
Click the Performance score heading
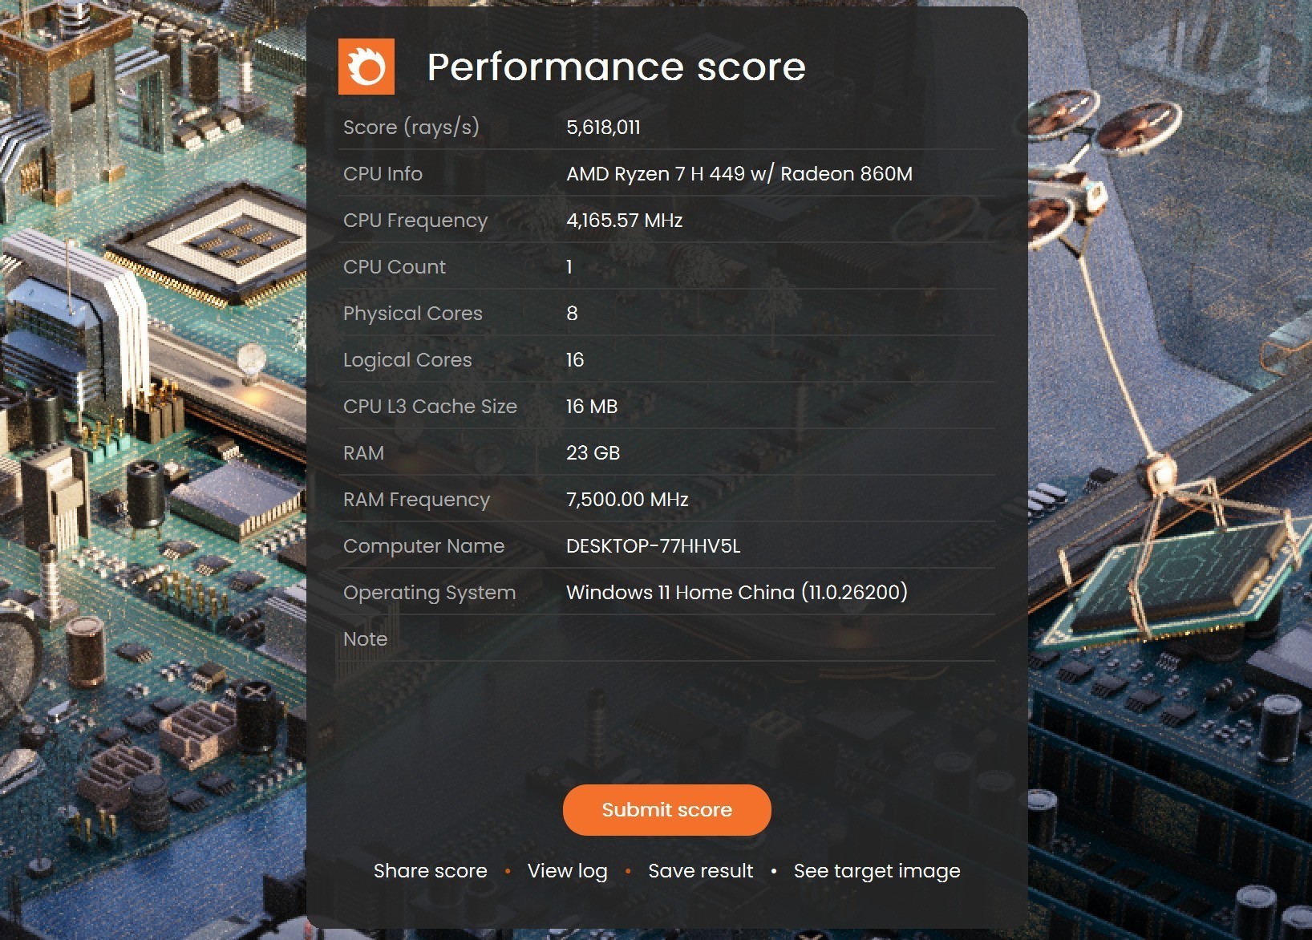point(616,67)
